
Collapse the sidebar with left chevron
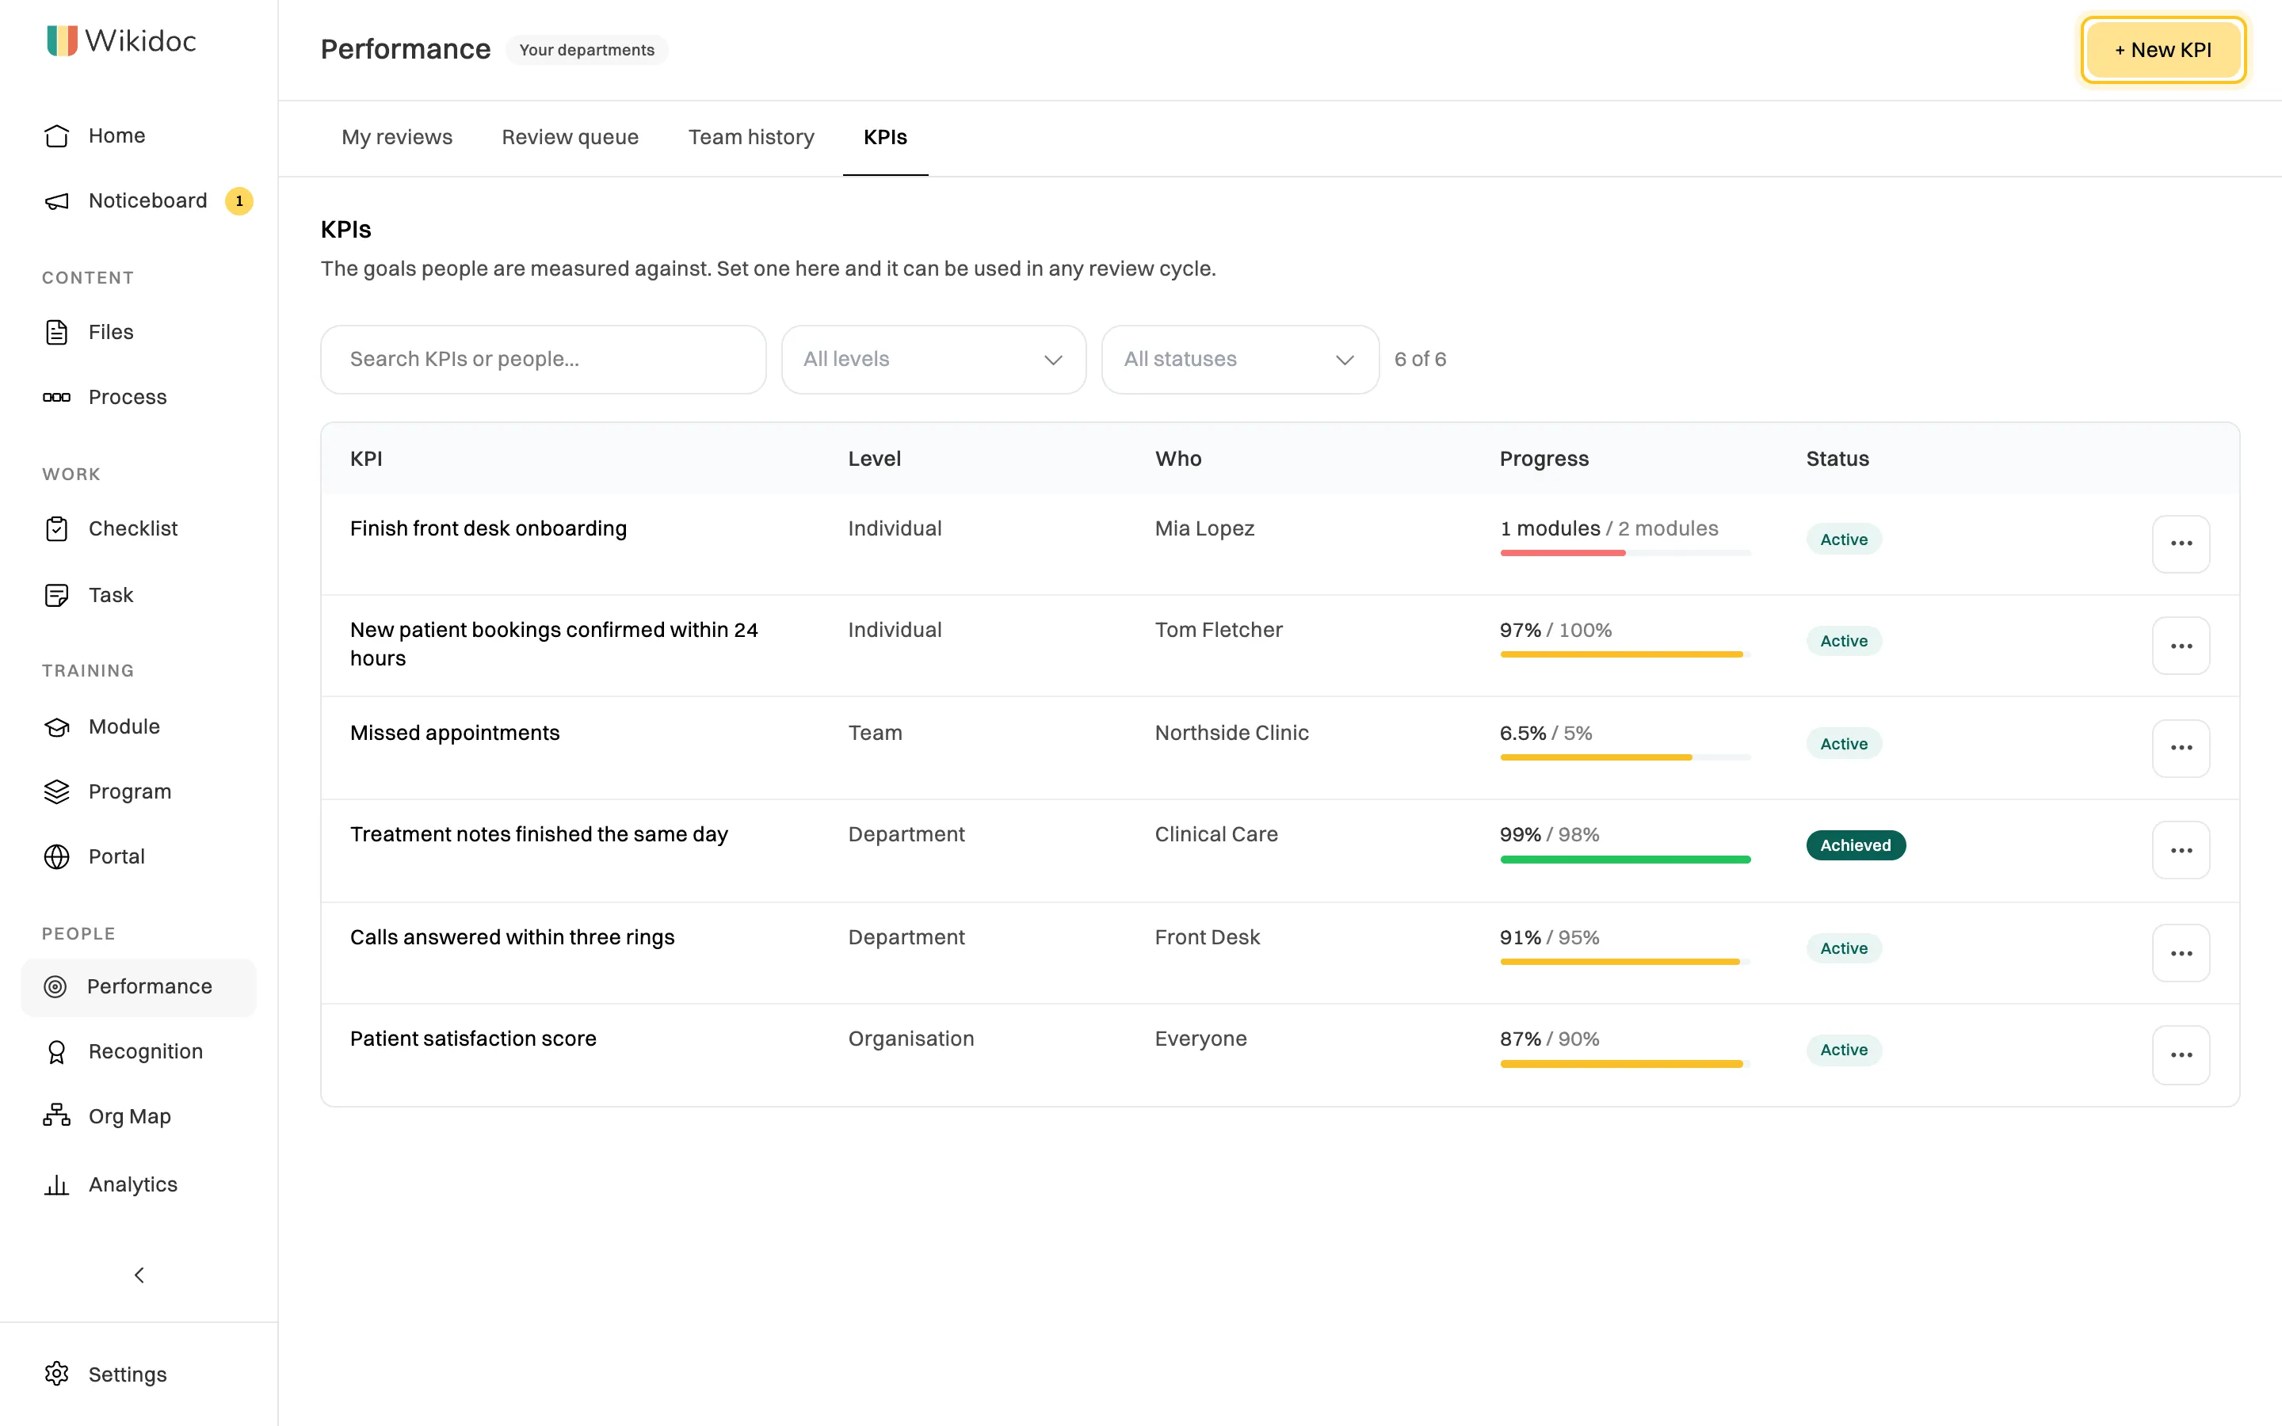[x=139, y=1275]
